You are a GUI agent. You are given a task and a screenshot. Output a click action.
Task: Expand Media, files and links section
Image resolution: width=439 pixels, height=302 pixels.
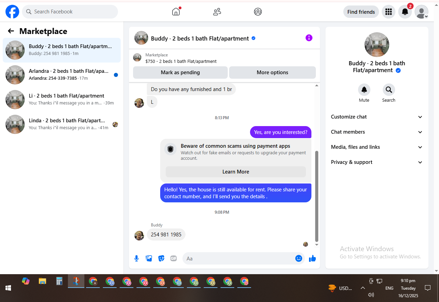click(377, 147)
